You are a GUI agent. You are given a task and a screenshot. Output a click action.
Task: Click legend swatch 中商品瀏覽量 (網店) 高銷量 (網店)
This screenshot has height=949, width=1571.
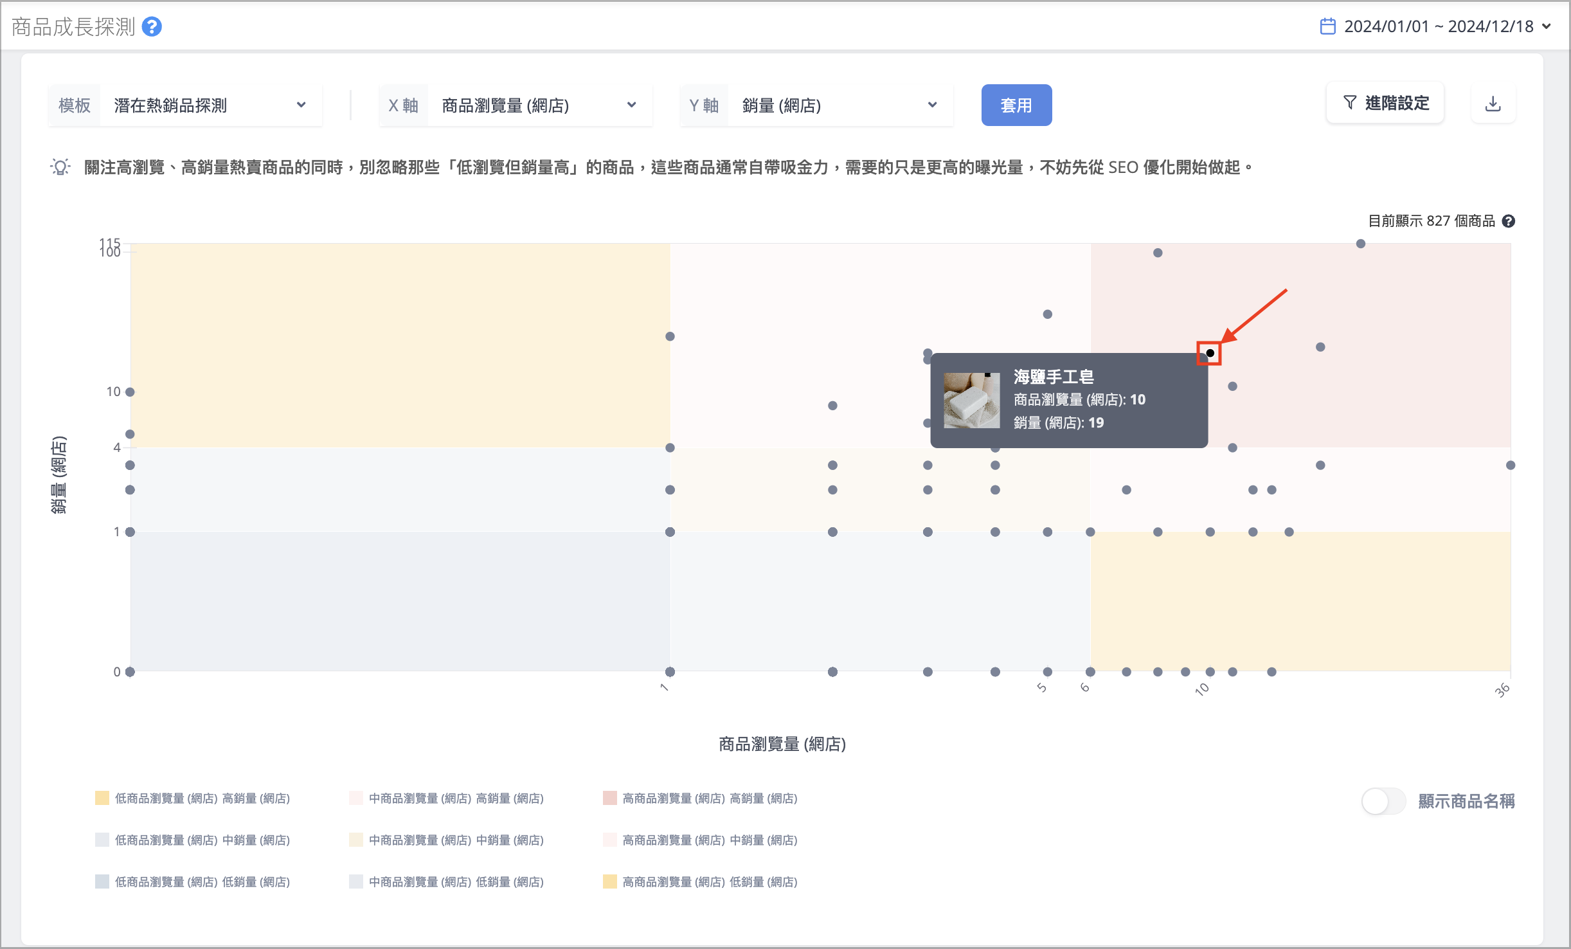tap(356, 799)
